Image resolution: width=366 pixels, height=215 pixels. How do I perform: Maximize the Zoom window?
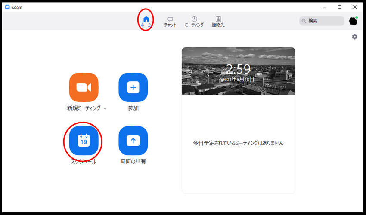click(x=340, y=7)
